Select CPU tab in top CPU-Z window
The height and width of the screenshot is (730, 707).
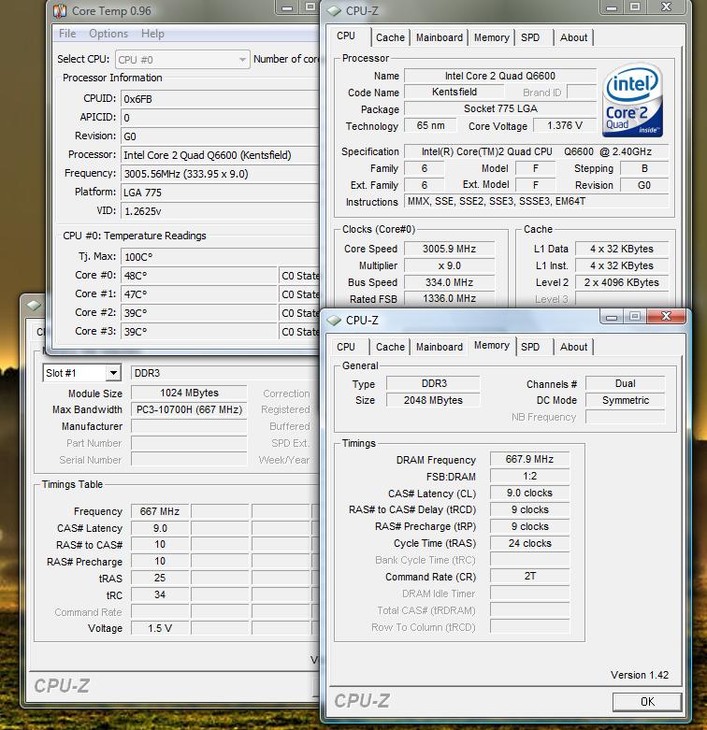(x=346, y=36)
